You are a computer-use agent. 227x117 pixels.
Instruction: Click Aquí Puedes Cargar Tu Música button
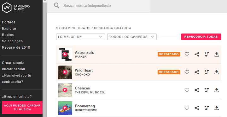click(22, 108)
